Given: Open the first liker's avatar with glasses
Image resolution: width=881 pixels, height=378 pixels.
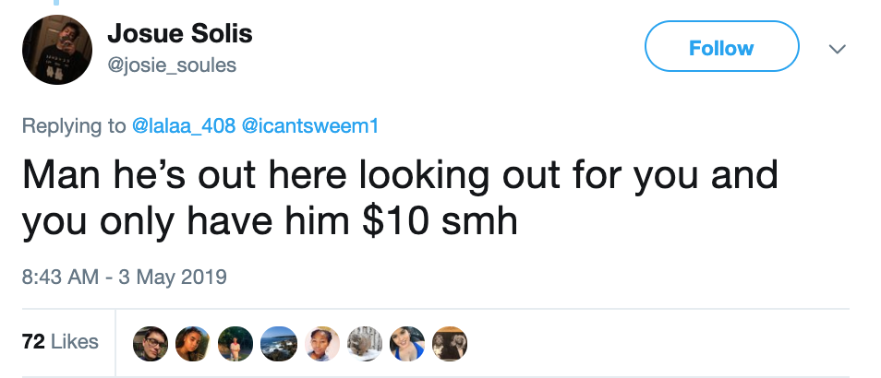Looking at the screenshot, I should click(x=151, y=343).
